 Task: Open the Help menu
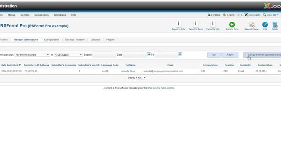pyautogui.click(x=73, y=15)
